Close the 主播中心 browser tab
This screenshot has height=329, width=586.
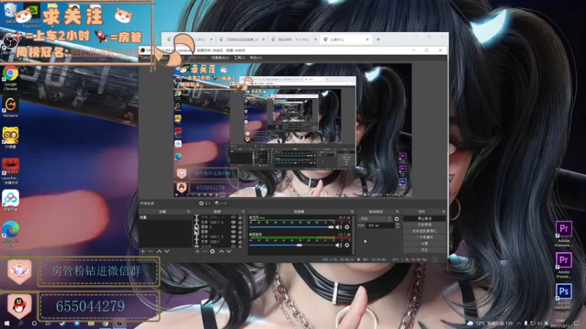tap(367, 39)
